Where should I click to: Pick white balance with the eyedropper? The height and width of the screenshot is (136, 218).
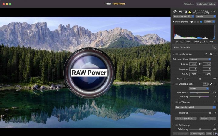click(x=211, y=84)
